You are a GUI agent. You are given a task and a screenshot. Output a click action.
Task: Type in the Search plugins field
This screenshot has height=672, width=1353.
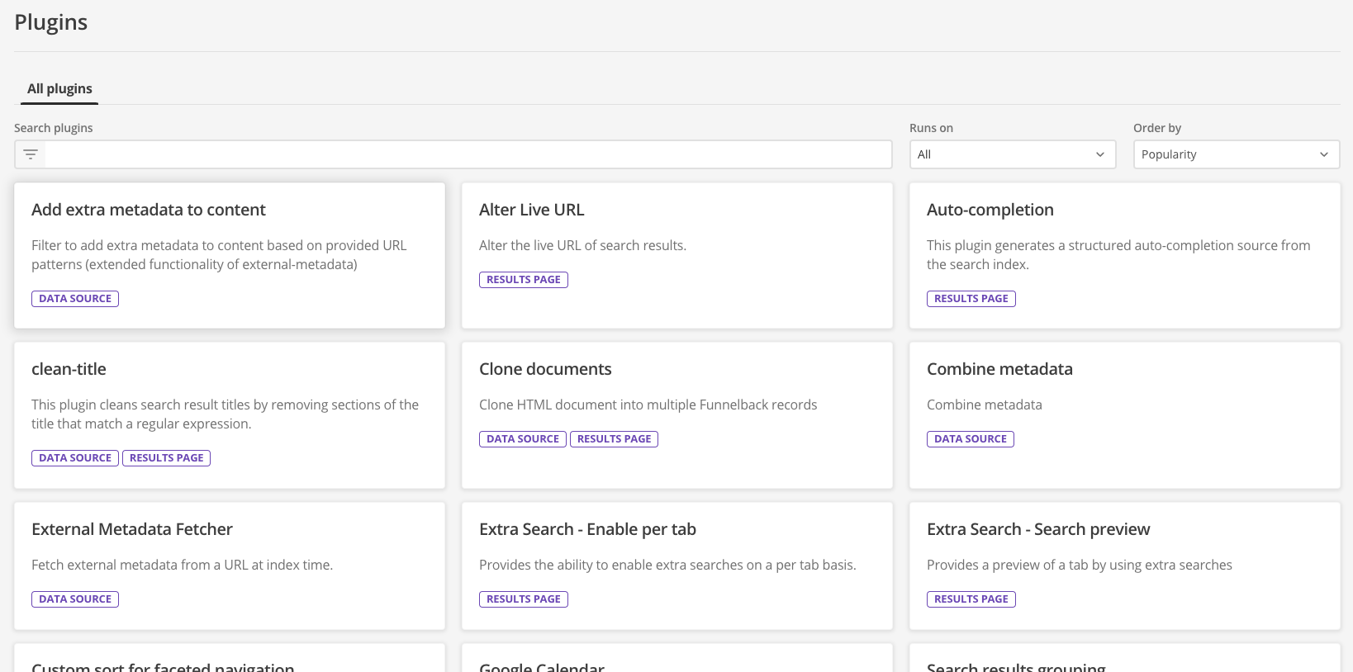[x=468, y=154]
